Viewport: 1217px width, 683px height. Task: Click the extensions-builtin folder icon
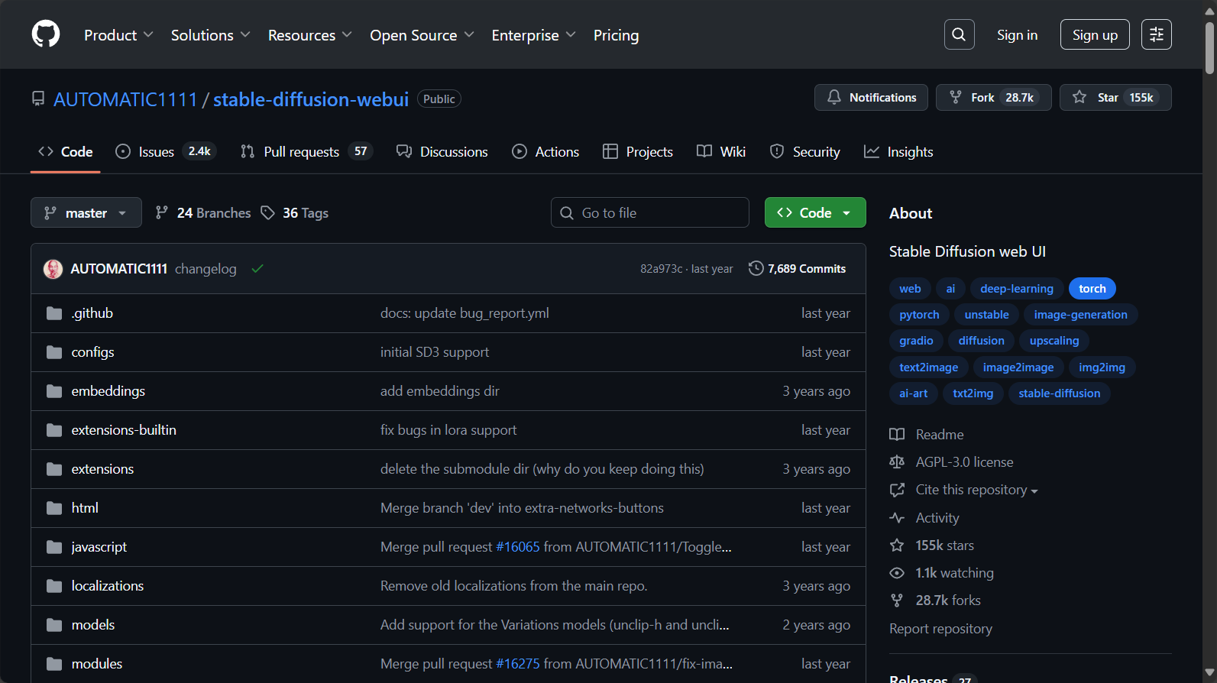[54, 430]
